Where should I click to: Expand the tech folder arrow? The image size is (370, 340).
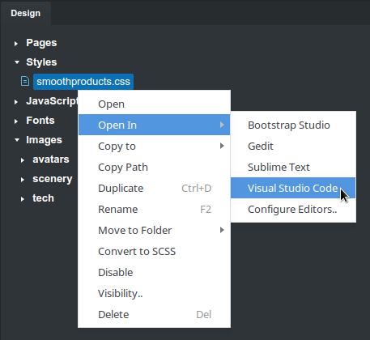pos(23,199)
